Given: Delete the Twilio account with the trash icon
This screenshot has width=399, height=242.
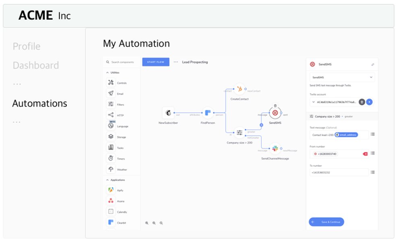Looking at the screenshot, I should point(362,102).
